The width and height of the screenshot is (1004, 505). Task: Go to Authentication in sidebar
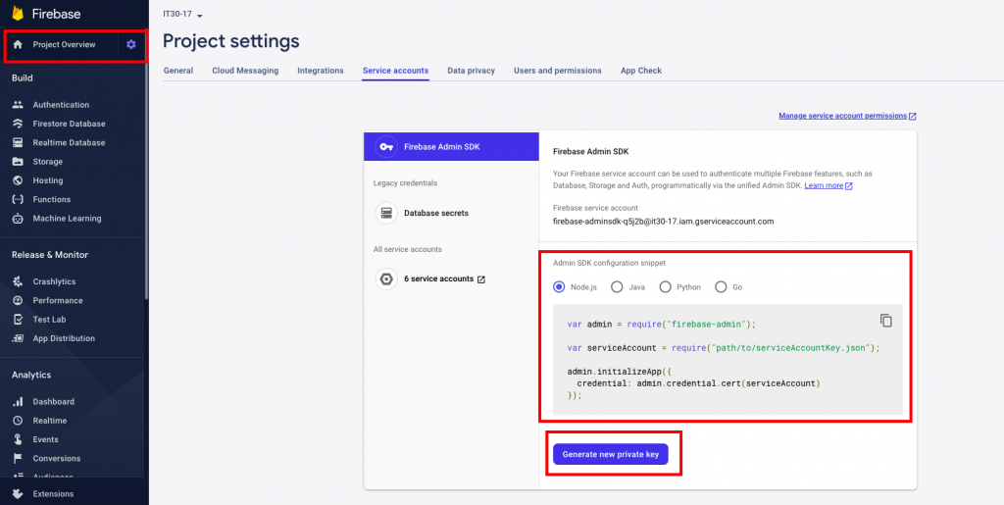[61, 105]
